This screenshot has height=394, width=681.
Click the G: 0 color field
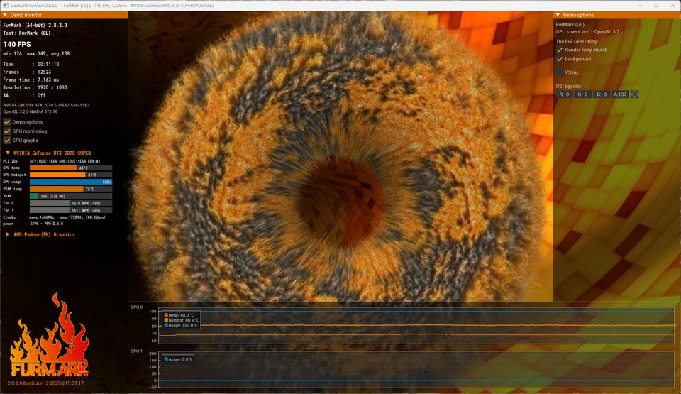[x=583, y=94]
